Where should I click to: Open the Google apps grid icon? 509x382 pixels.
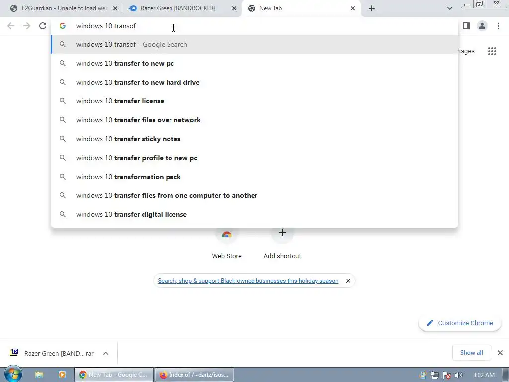[x=492, y=51]
